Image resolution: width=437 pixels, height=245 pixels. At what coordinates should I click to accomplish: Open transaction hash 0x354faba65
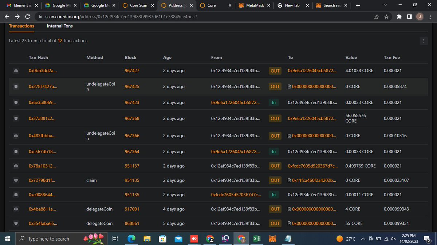tap(43, 224)
